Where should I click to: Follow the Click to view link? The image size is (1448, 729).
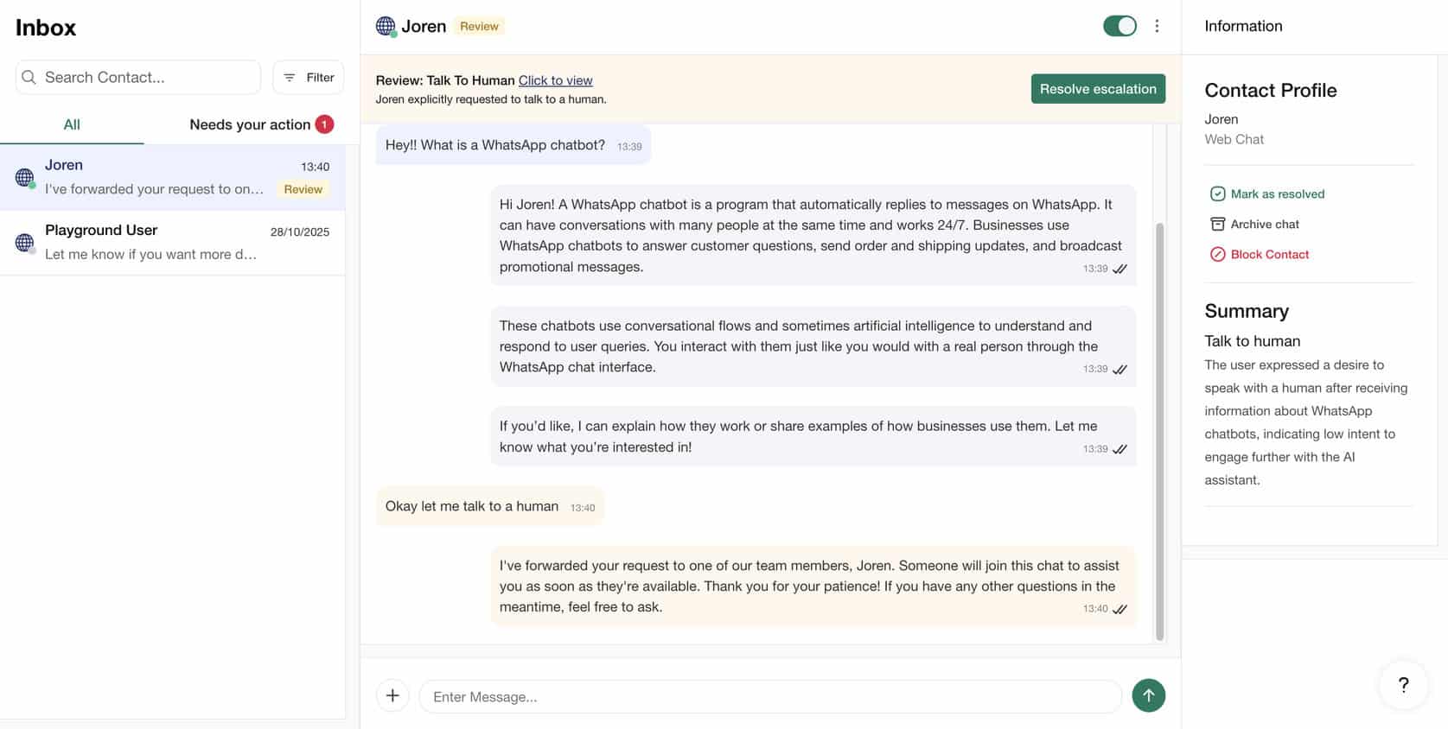click(x=555, y=80)
